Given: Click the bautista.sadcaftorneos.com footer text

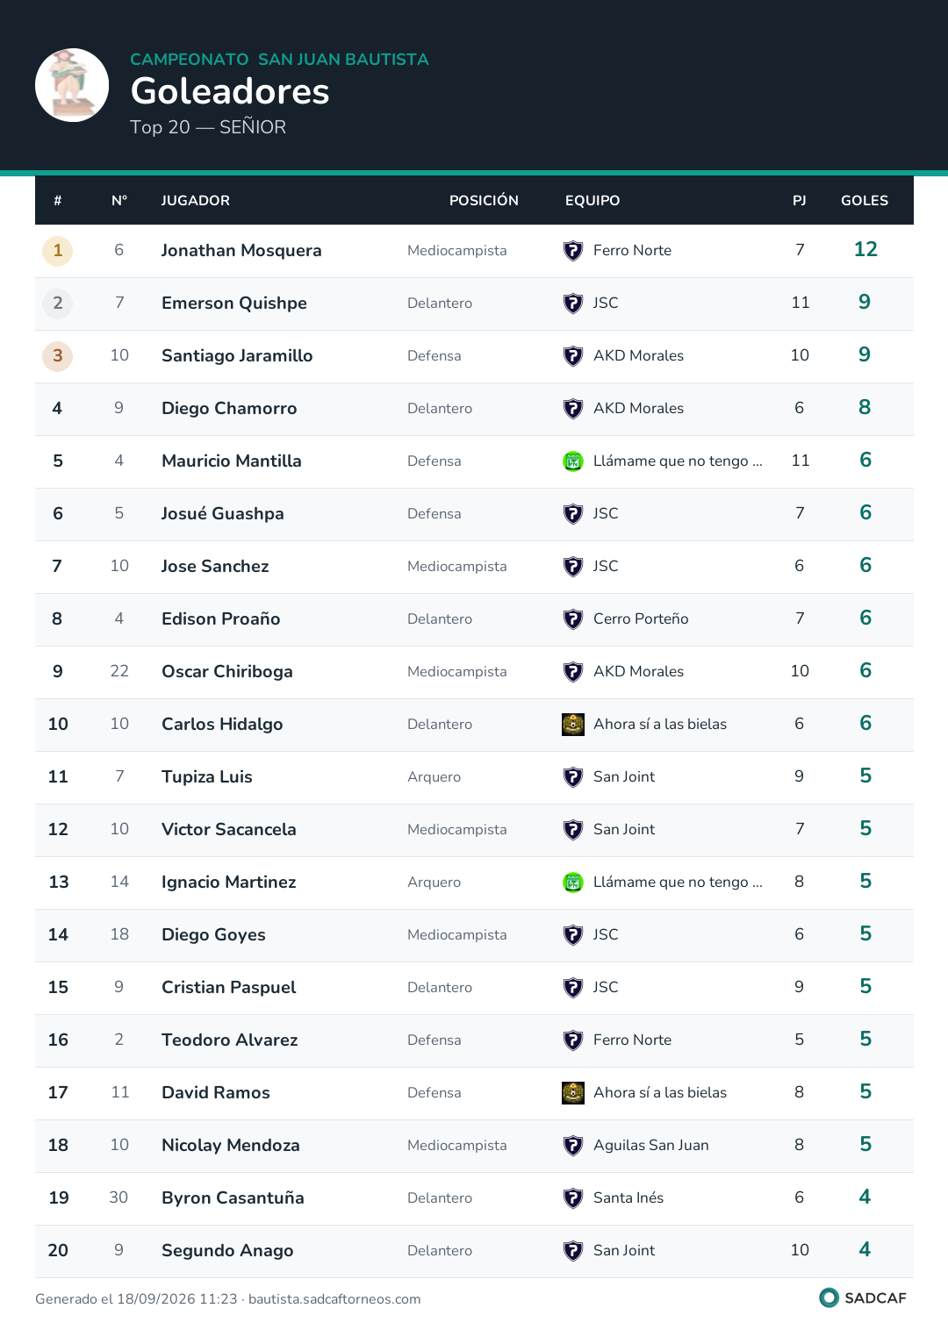Looking at the screenshot, I should [x=334, y=1299].
